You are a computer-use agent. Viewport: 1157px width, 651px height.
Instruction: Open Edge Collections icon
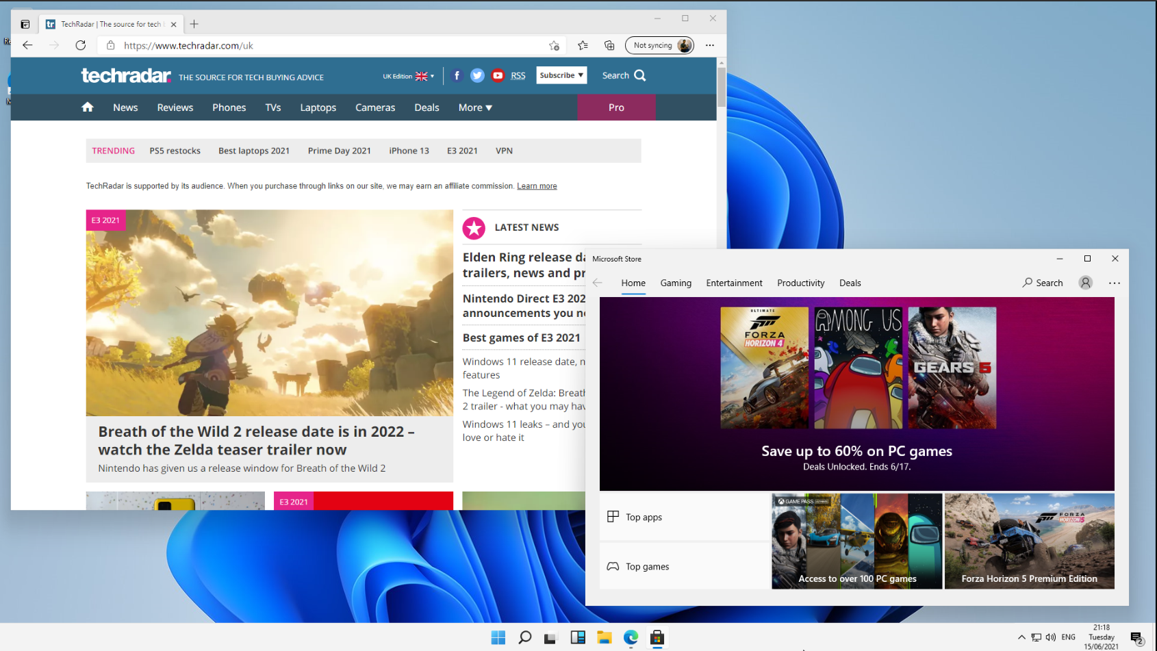(609, 45)
